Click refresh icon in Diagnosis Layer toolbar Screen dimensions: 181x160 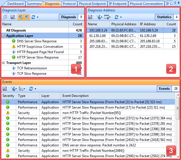click(33, 17)
